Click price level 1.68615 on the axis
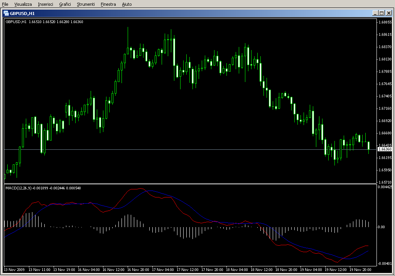395x276 pixels. tap(385, 34)
